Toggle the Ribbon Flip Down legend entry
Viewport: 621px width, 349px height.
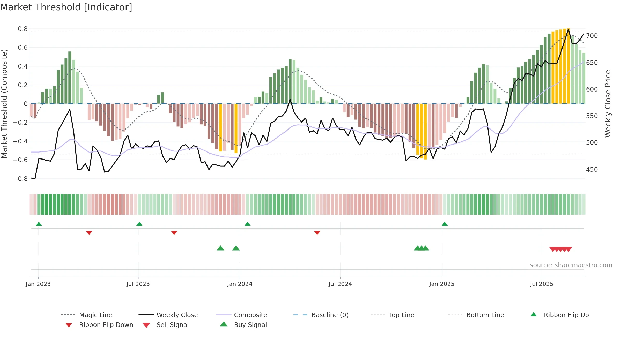(99, 325)
